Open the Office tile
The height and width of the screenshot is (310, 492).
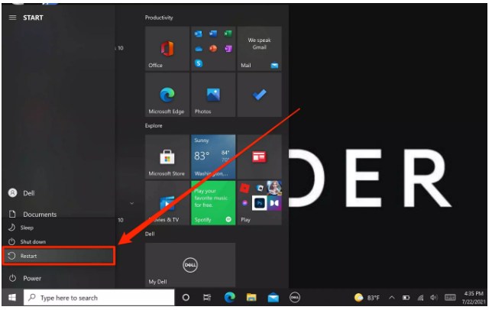pyautogui.click(x=167, y=49)
